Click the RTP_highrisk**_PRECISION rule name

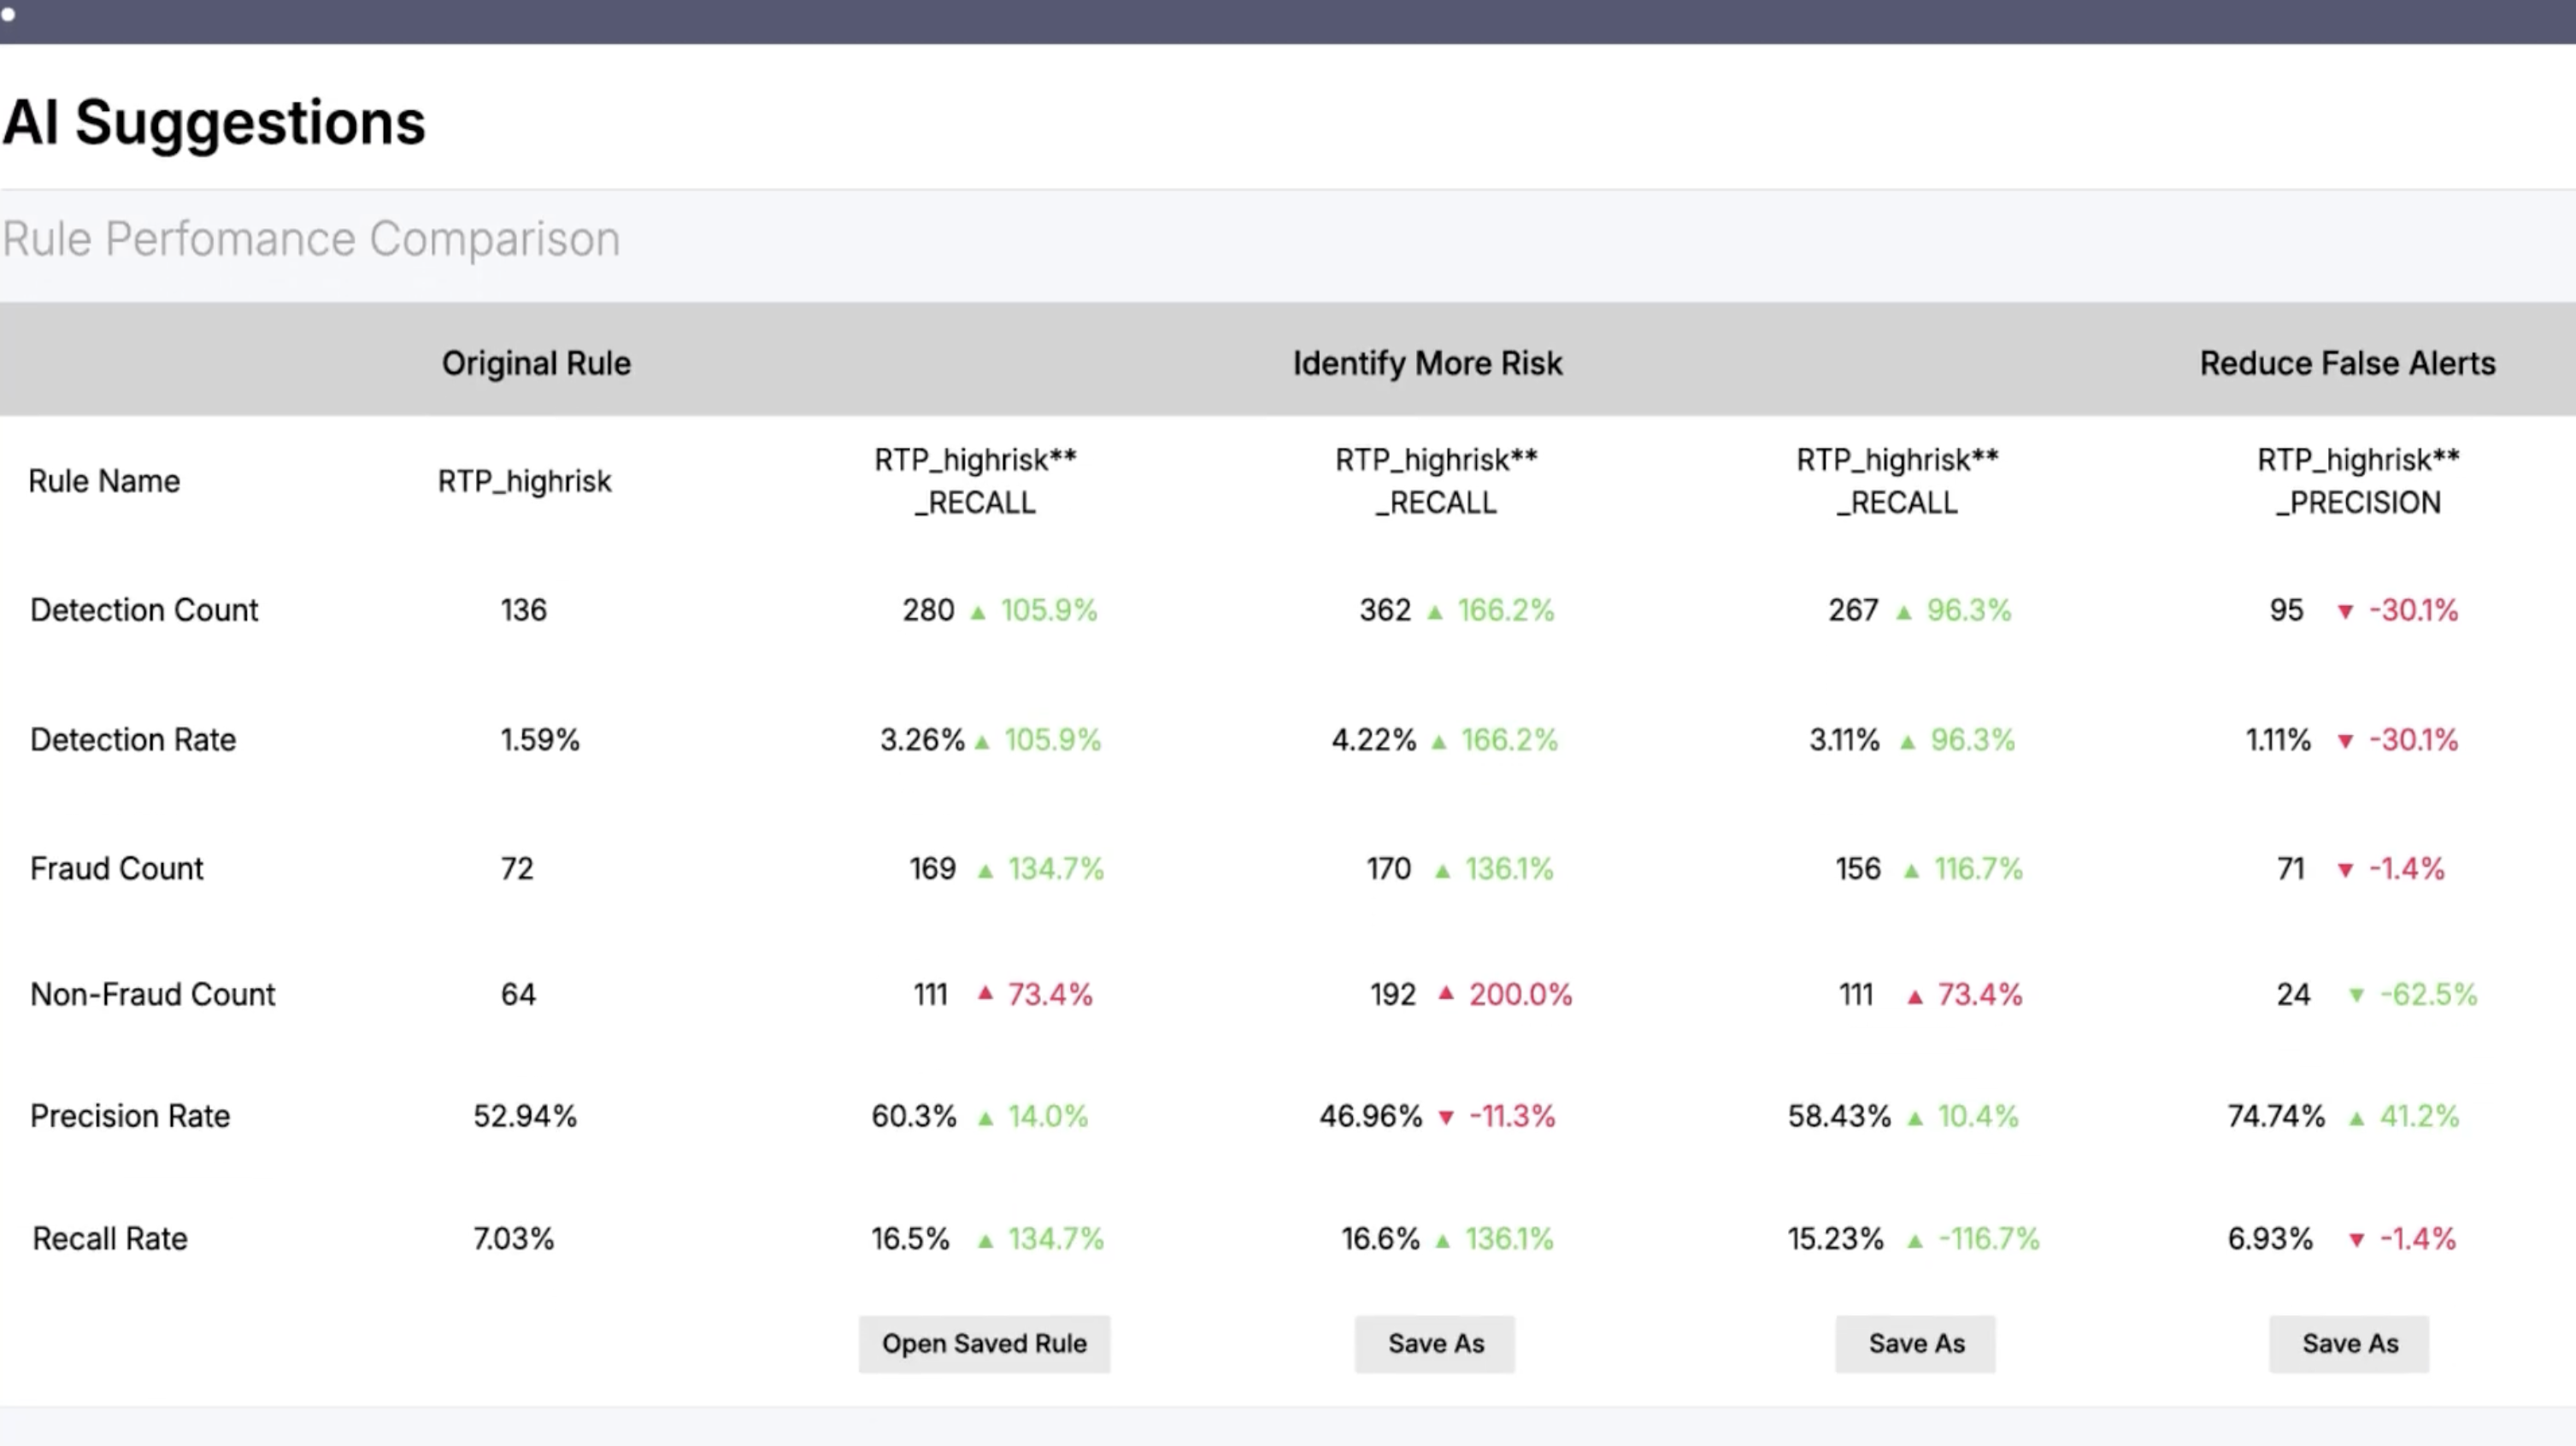pyautogui.click(x=2358, y=481)
